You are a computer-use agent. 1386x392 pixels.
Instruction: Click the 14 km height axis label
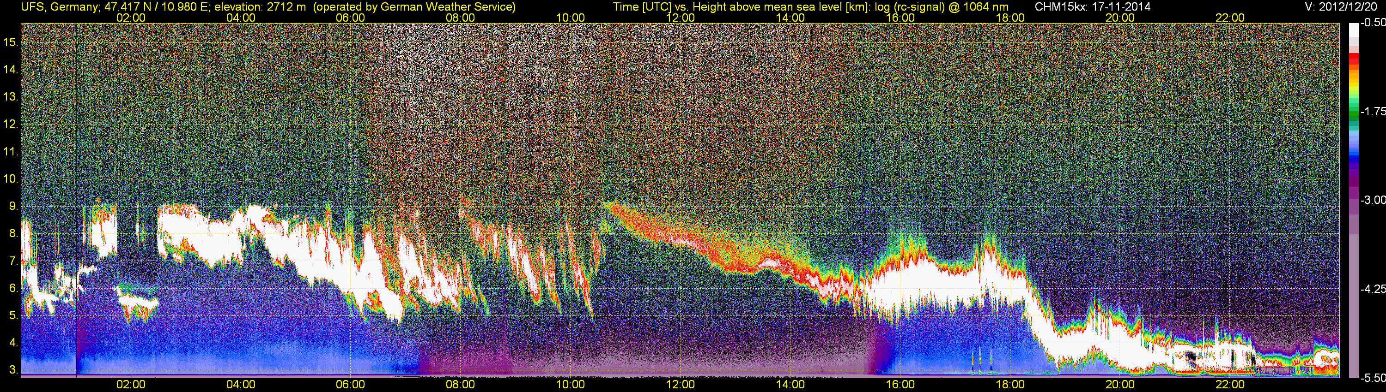click(x=11, y=69)
